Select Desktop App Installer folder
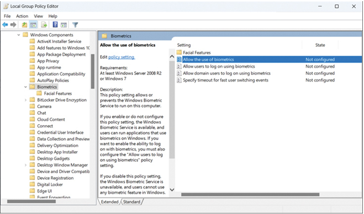Screen dimensions: 364x214 coord(57,152)
